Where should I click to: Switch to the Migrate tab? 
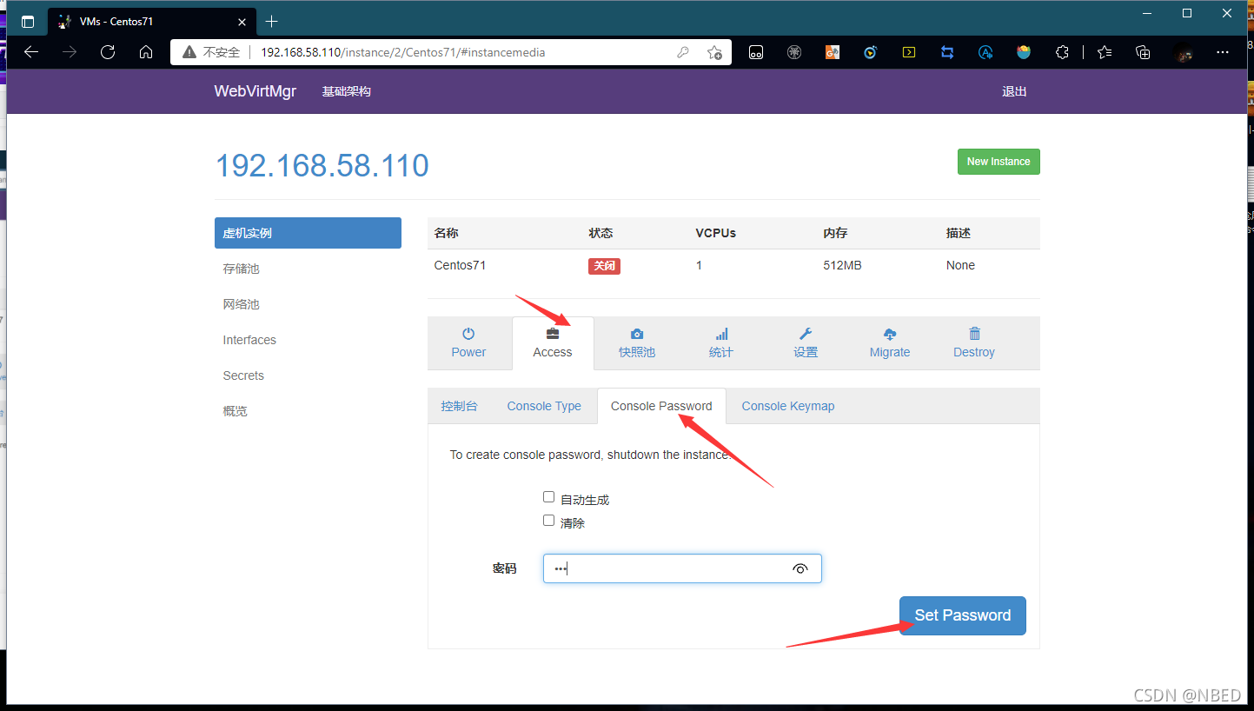tap(890, 343)
